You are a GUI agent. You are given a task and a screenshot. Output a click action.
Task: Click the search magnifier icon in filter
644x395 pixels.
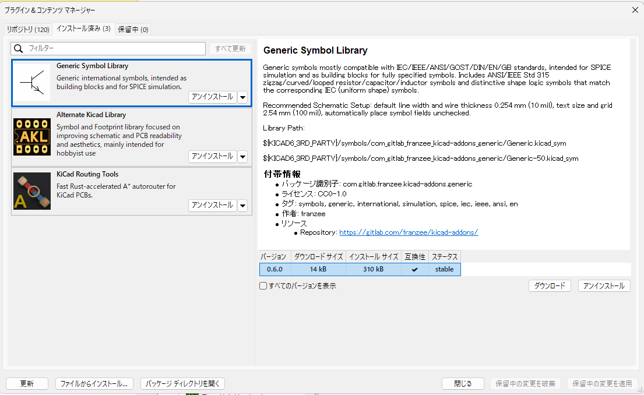(x=19, y=48)
